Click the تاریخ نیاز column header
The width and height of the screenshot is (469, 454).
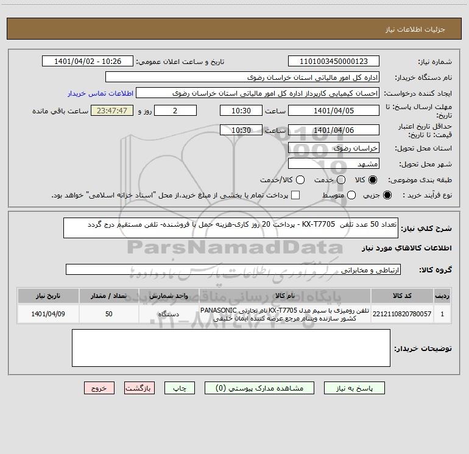(x=48, y=296)
